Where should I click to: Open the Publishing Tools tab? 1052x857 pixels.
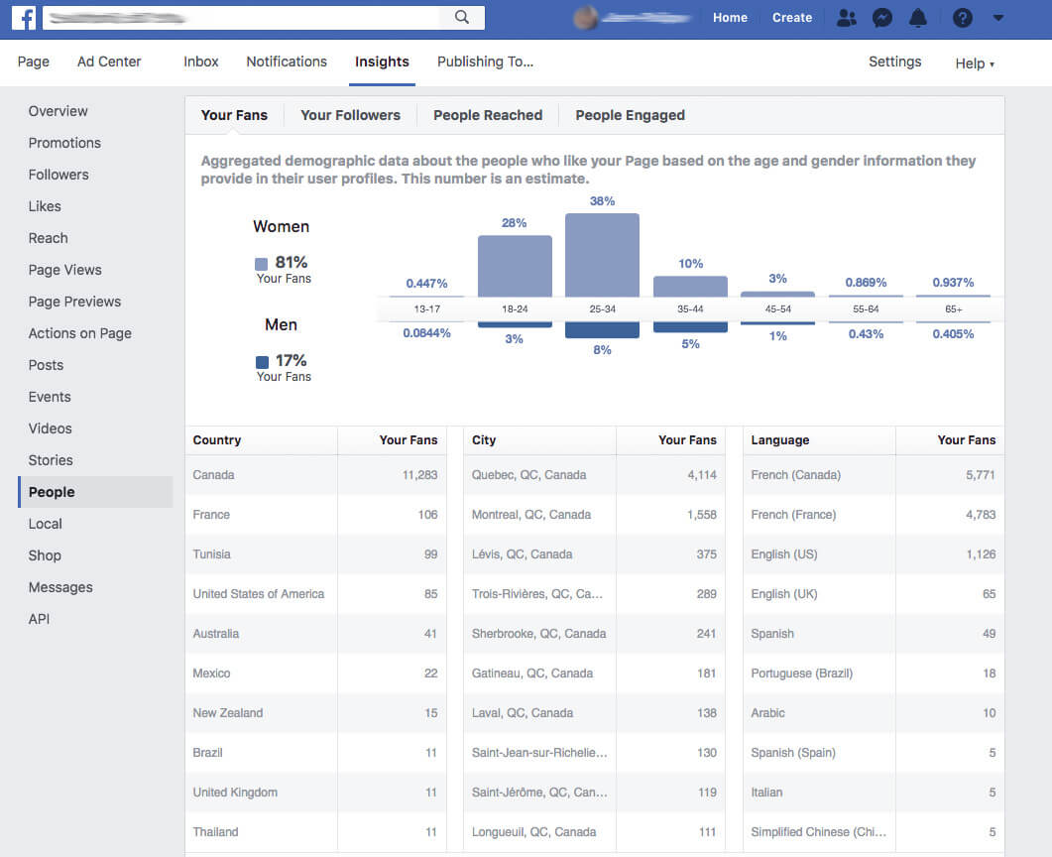point(485,61)
